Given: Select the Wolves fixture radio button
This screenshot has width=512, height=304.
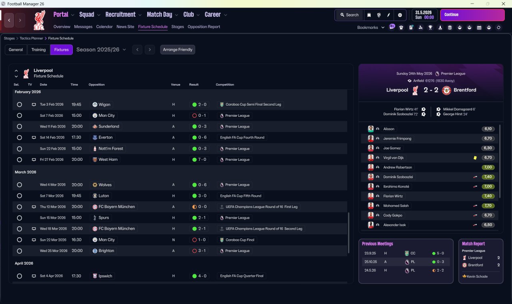Looking at the screenshot, I should (x=19, y=185).
